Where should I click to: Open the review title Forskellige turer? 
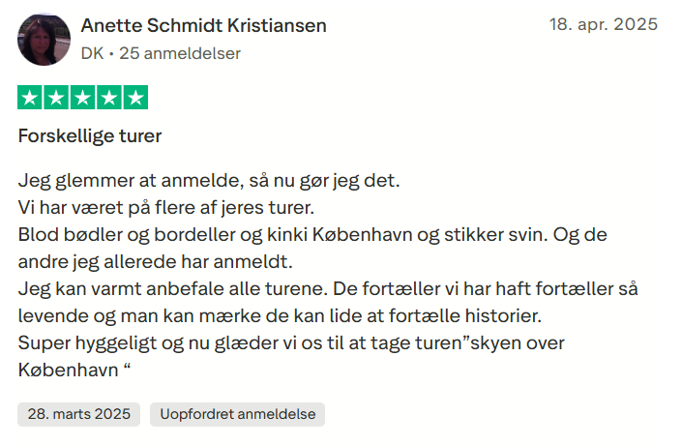click(90, 136)
